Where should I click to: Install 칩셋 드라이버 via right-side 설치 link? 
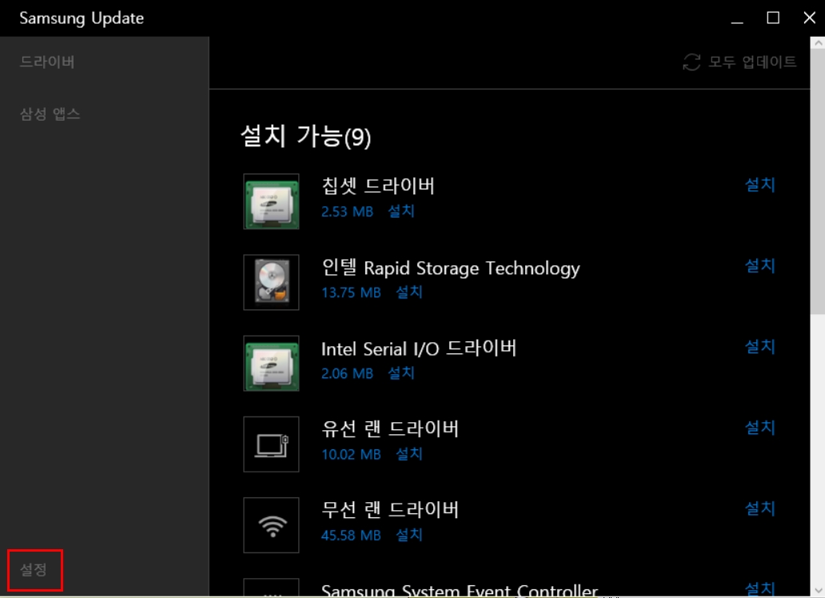click(x=760, y=185)
